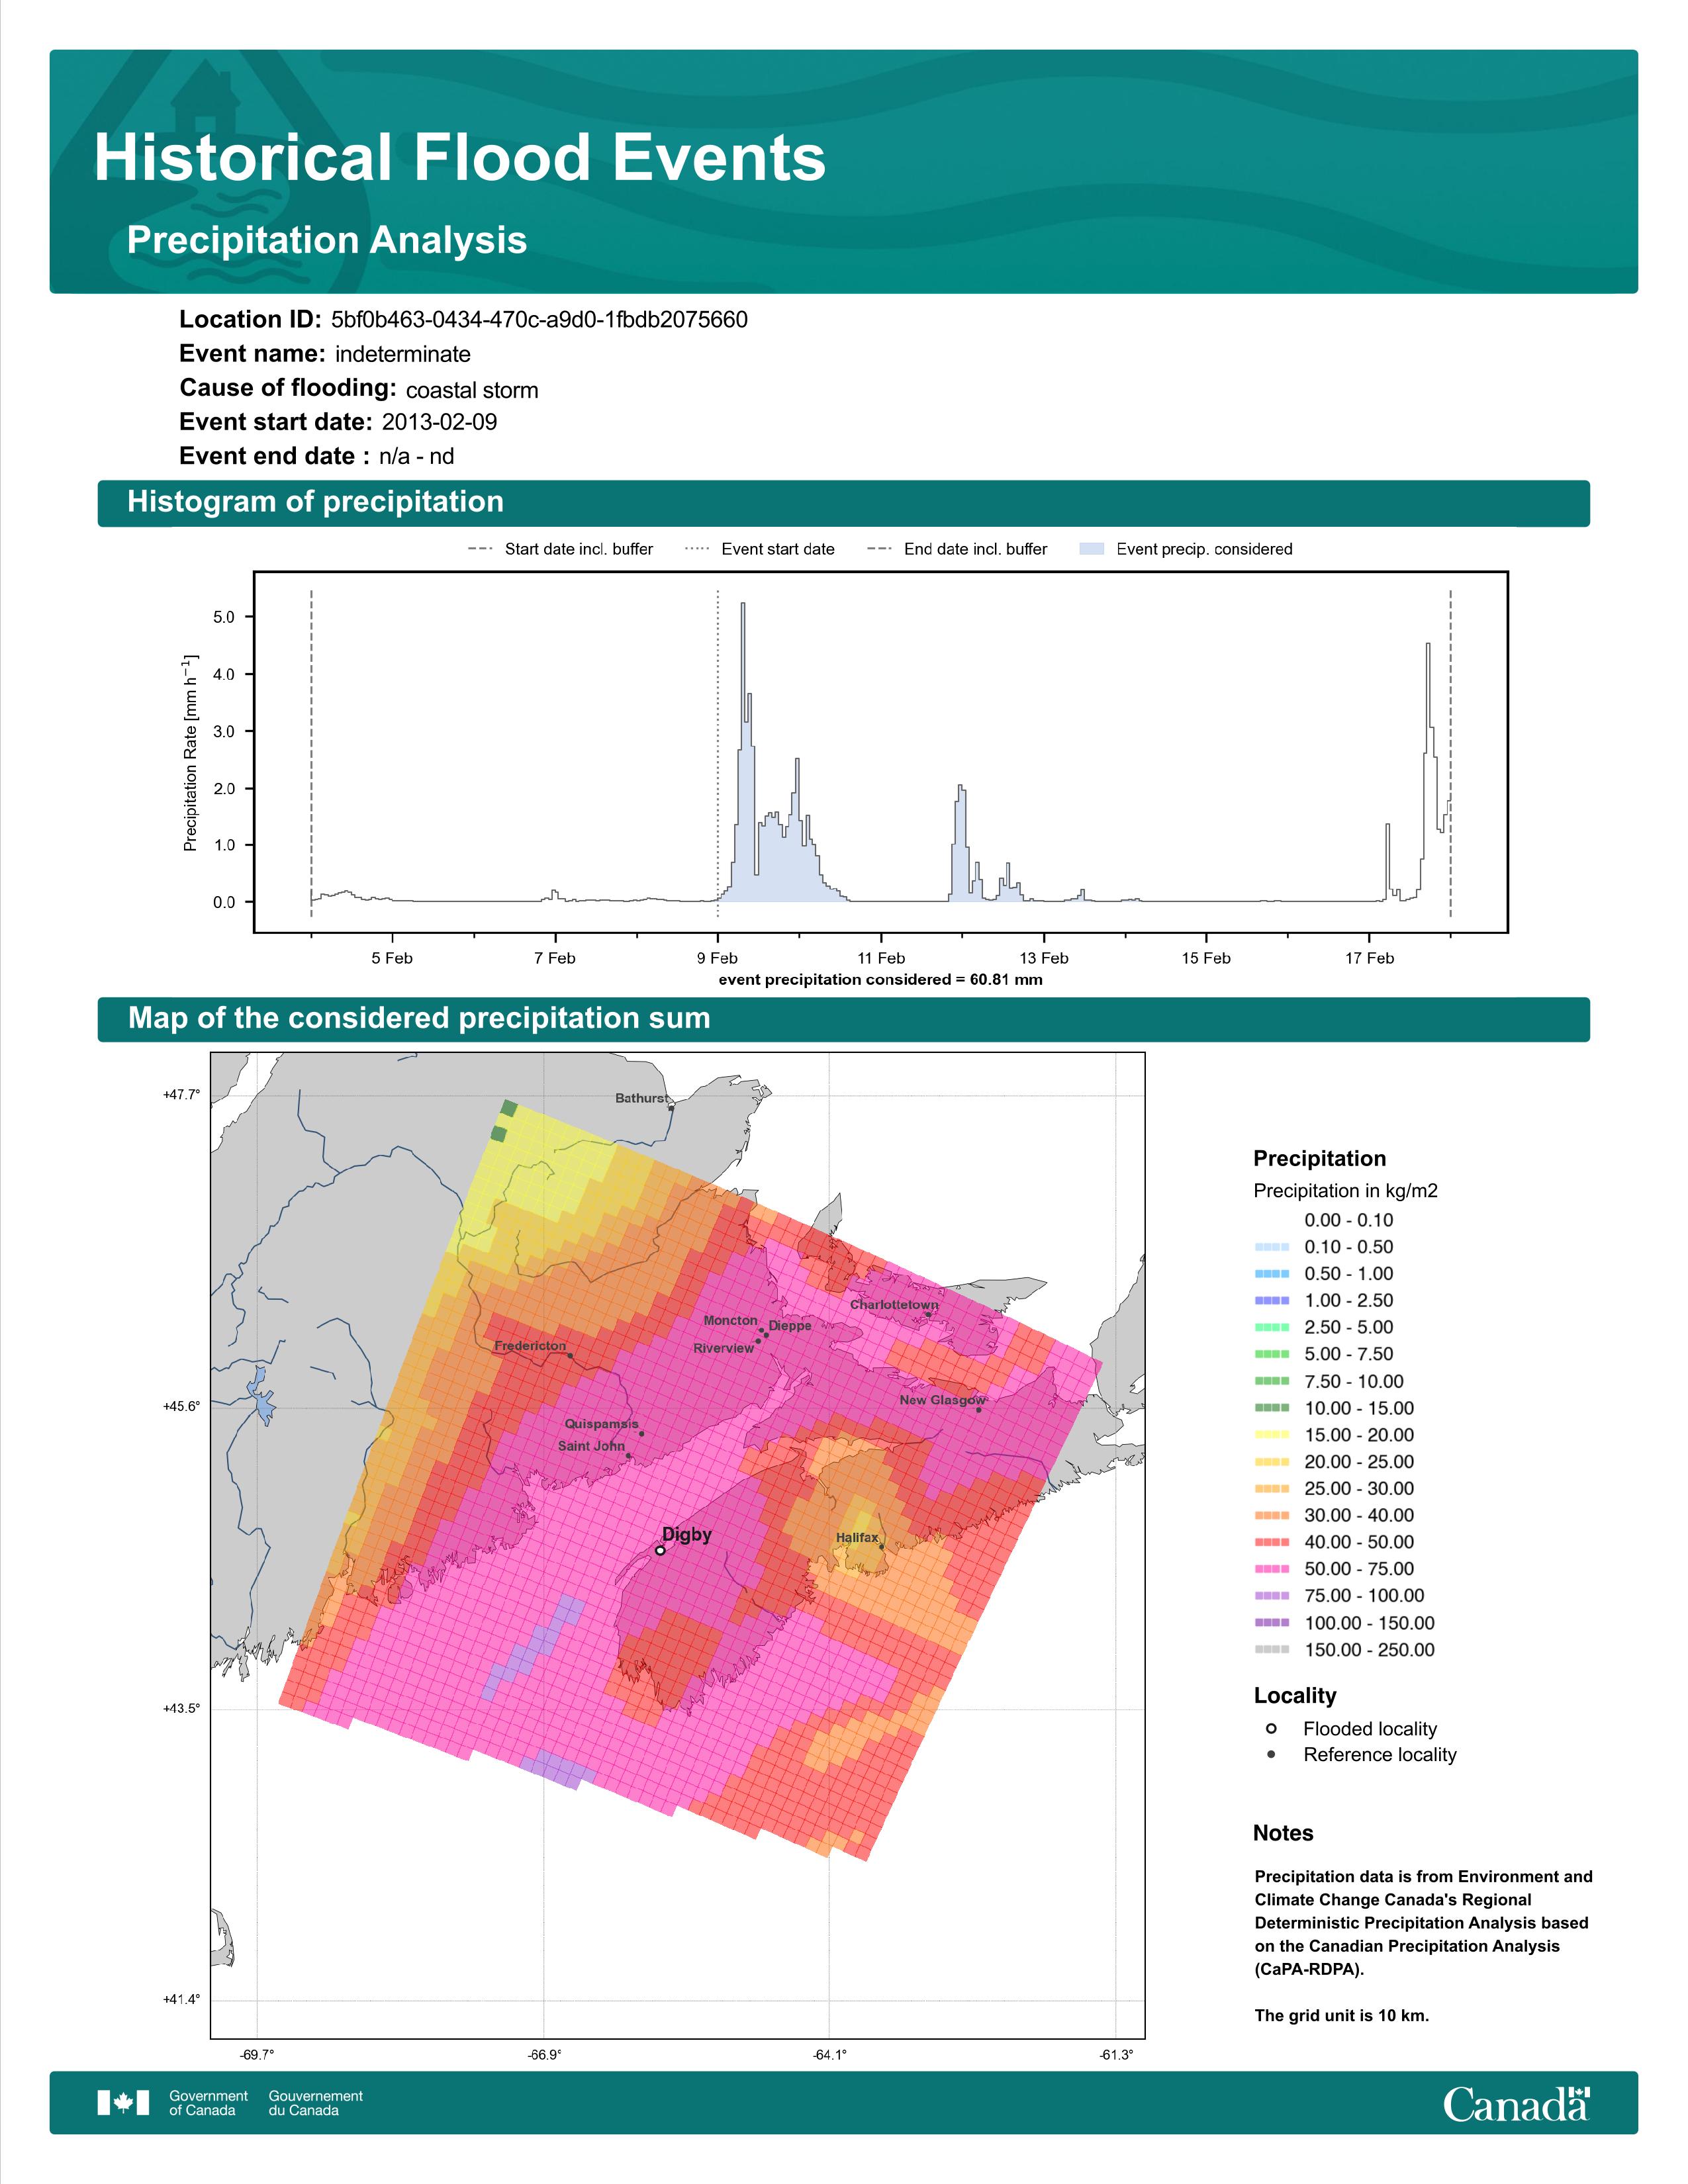Click the 13 Feb axis label
Image resolution: width=1688 pixels, height=2184 pixels.
pos(1044,958)
